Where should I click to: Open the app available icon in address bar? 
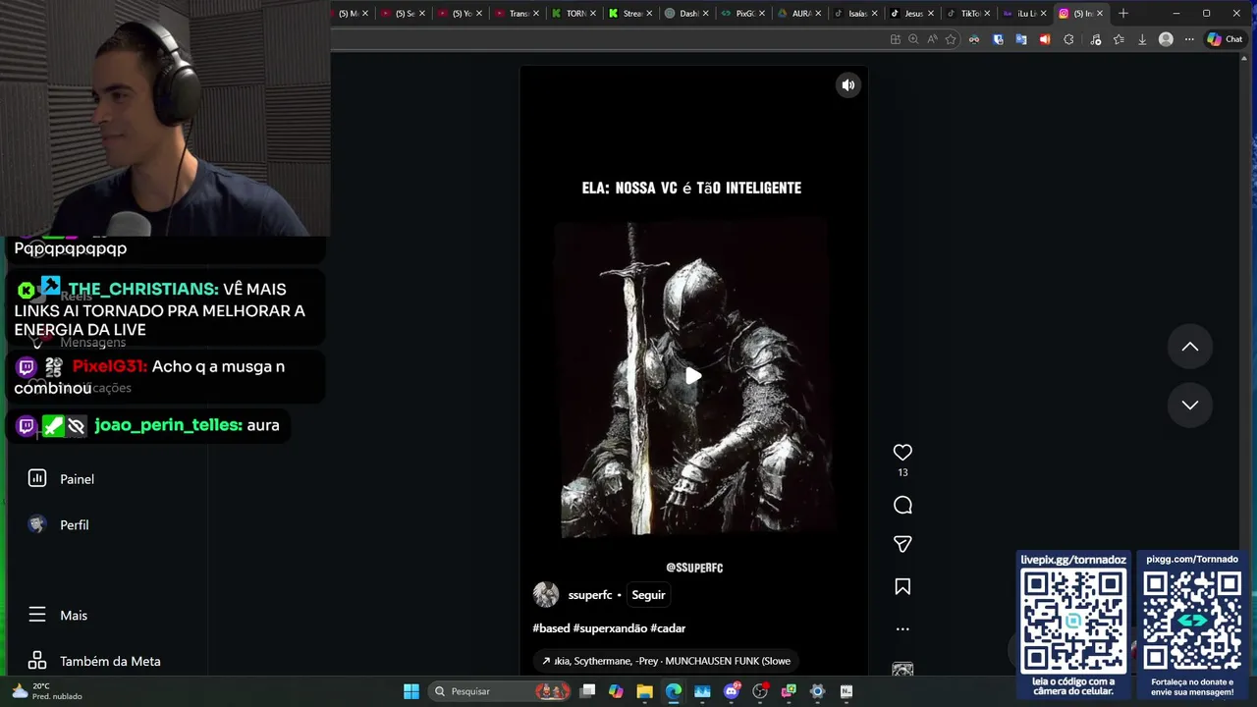pyautogui.click(x=895, y=39)
